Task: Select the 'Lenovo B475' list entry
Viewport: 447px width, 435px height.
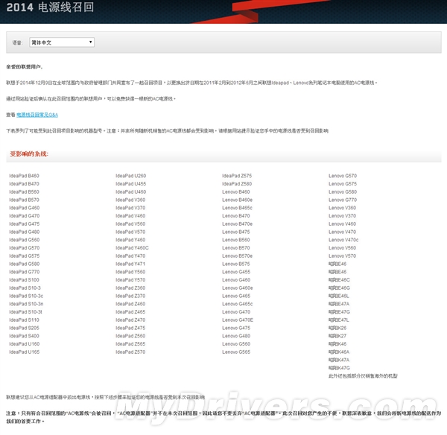Action: point(236,232)
